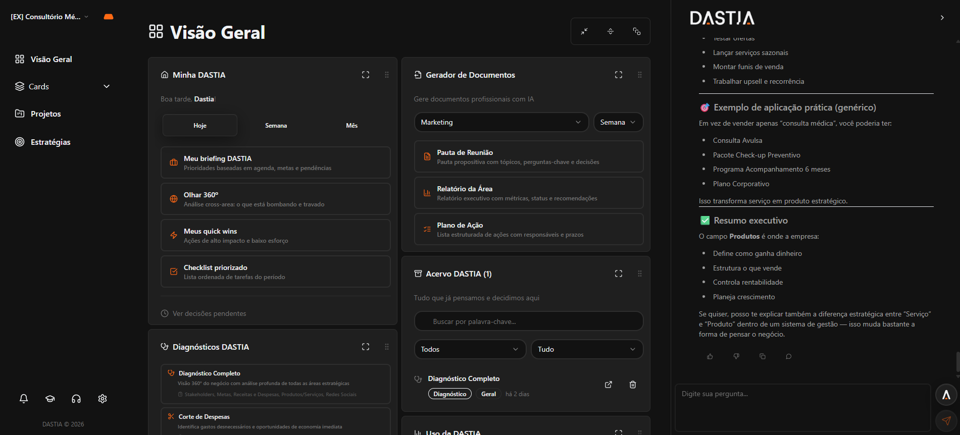Screen dimensions: 960x435
Task: Like the chat response with thumbs up
Action: point(710,356)
